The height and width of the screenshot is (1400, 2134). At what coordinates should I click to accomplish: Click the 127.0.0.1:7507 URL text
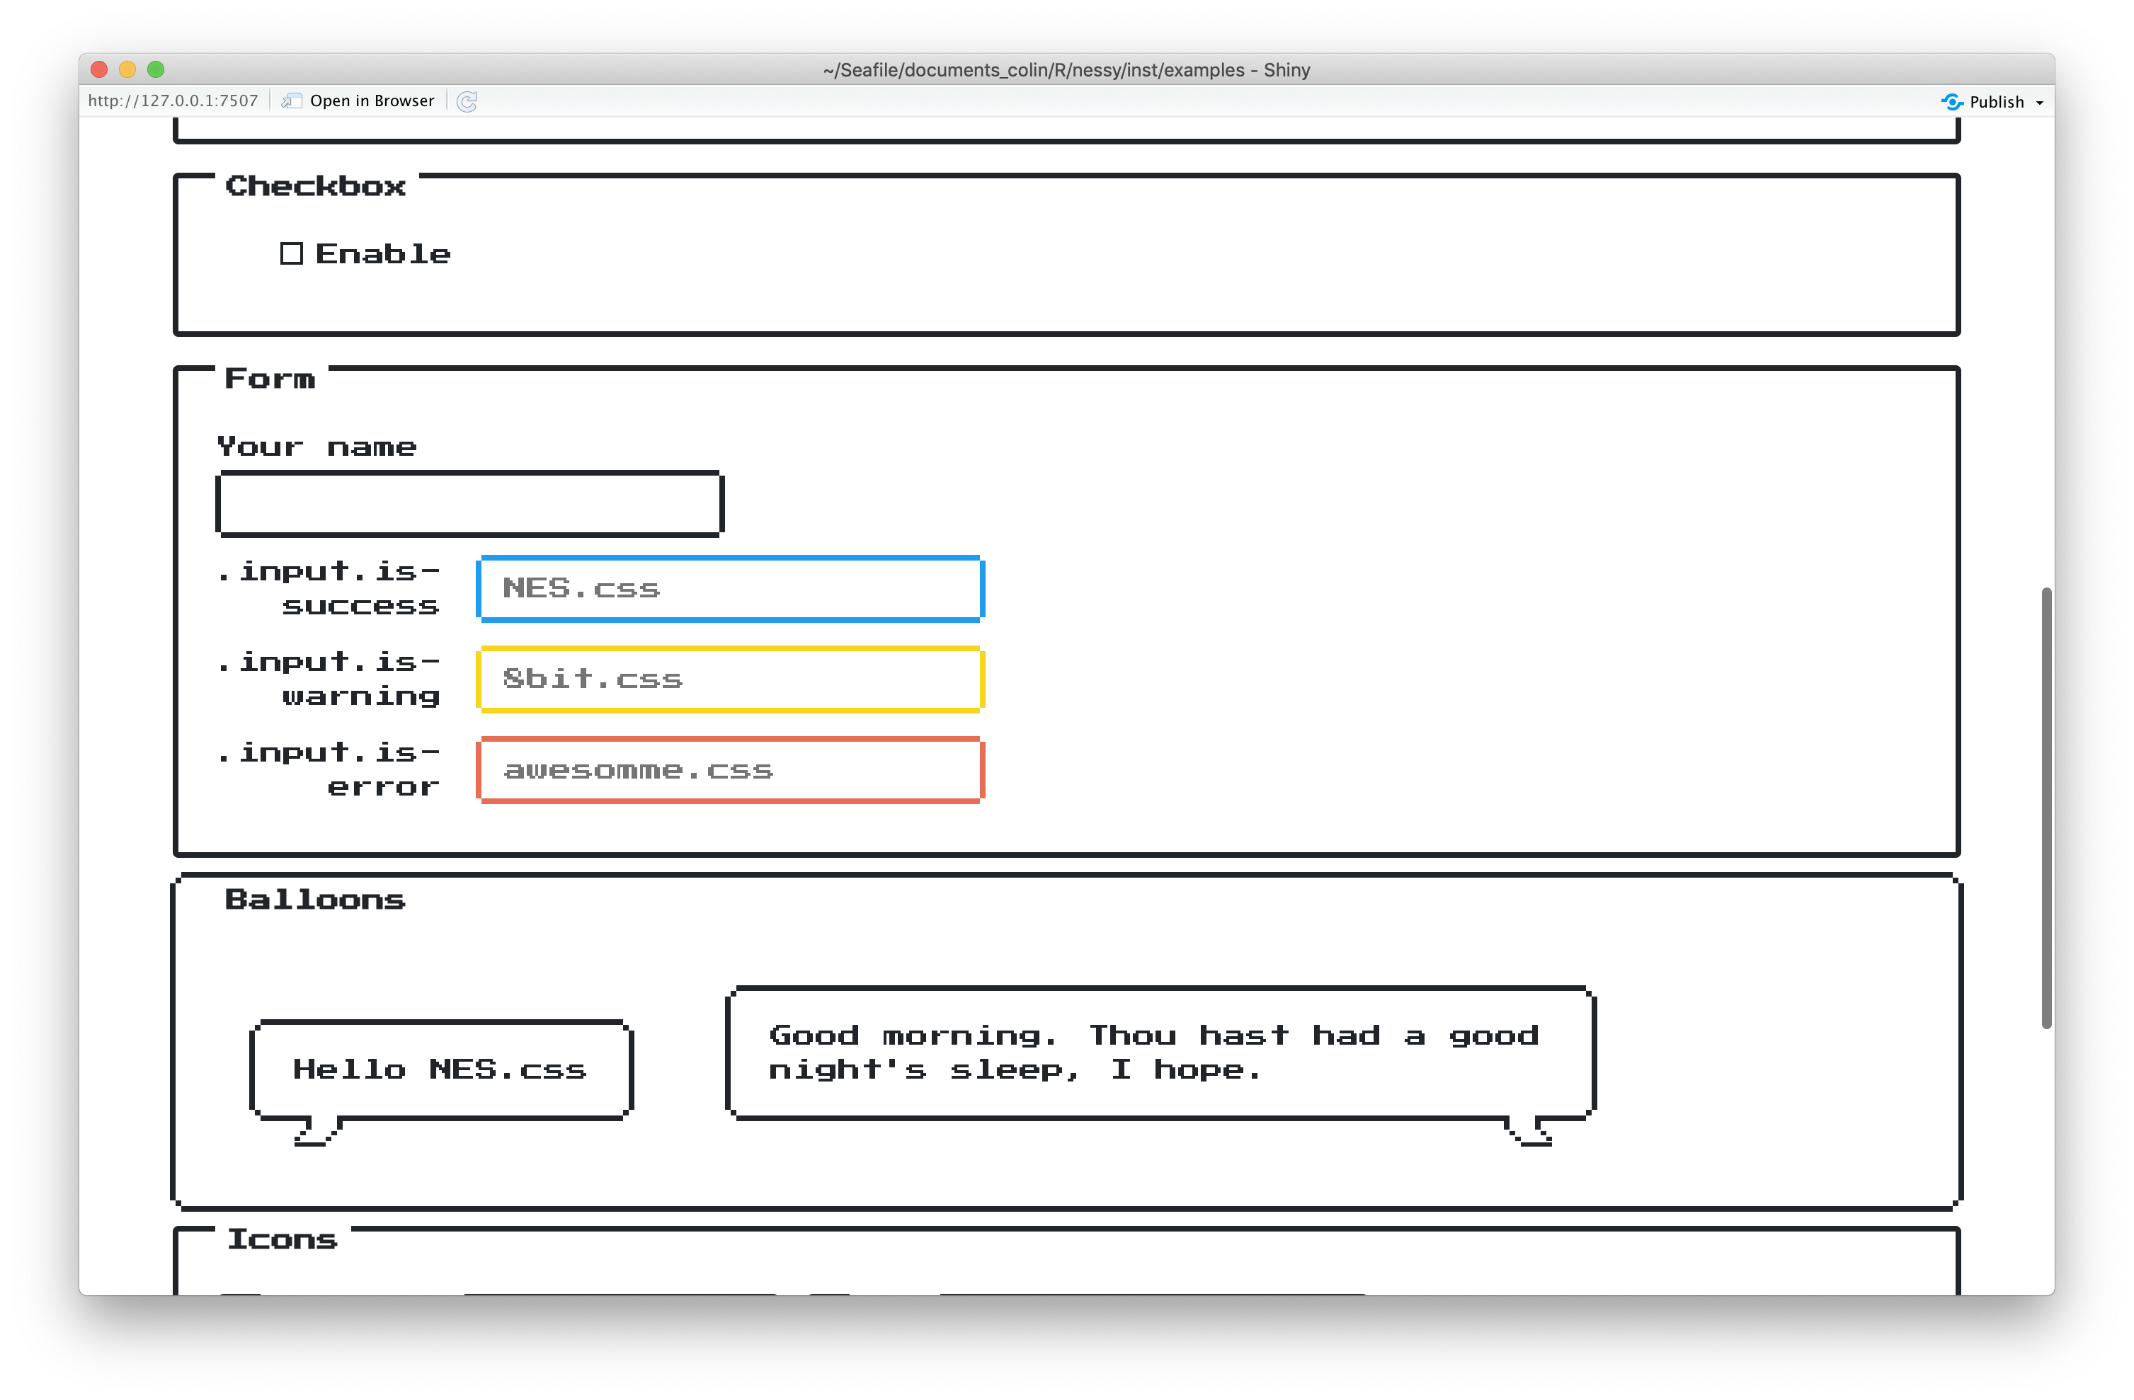coord(173,101)
